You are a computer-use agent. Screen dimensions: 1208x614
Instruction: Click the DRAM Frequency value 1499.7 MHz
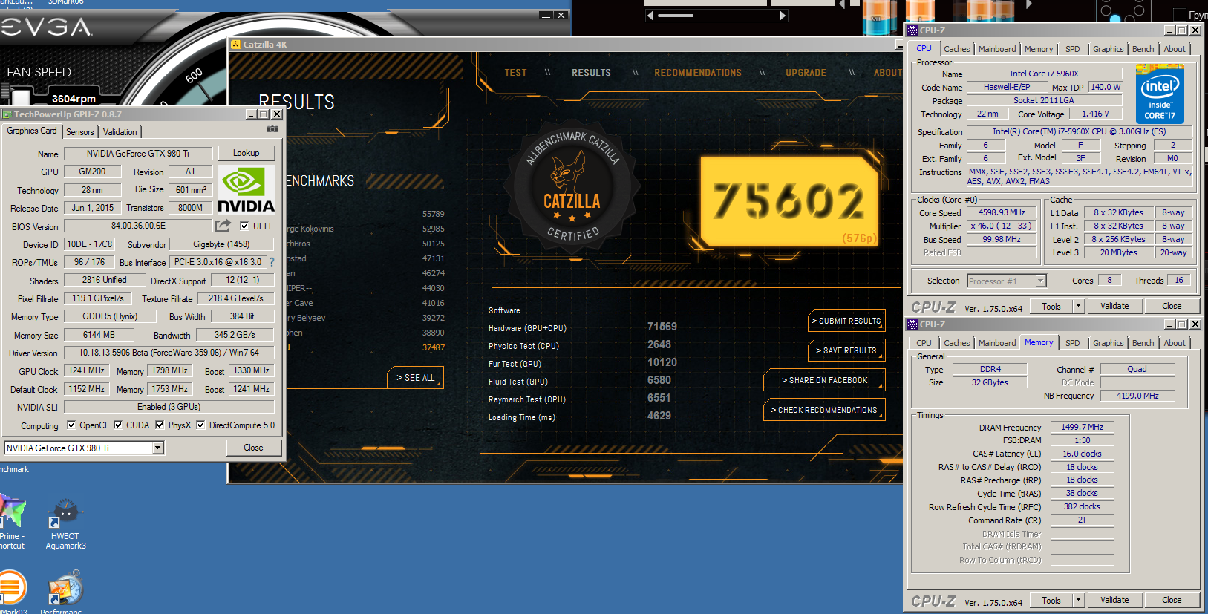pos(1082,427)
